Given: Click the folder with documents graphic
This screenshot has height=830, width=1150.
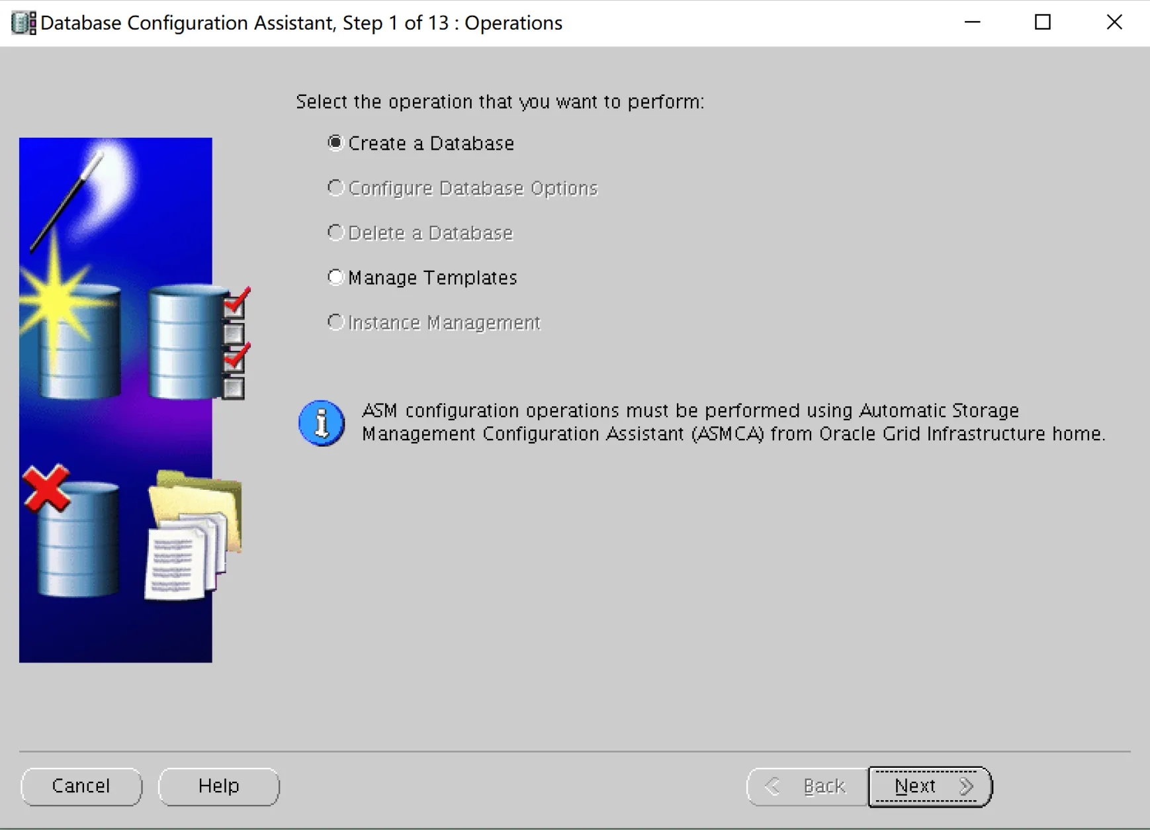Looking at the screenshot, I should (192, 536).
